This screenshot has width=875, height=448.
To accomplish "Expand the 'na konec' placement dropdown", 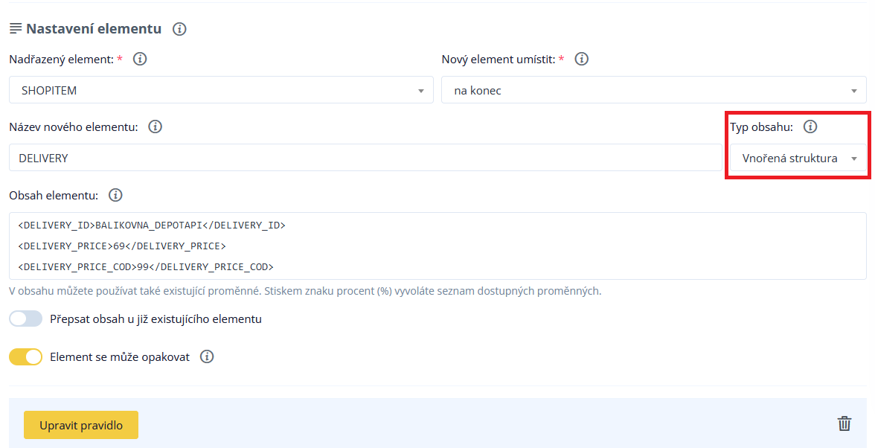I will 653,90.
